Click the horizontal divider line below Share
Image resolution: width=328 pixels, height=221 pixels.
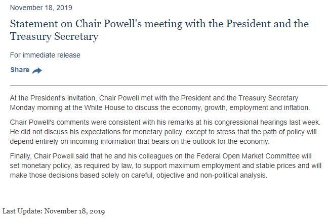[169, 85]
